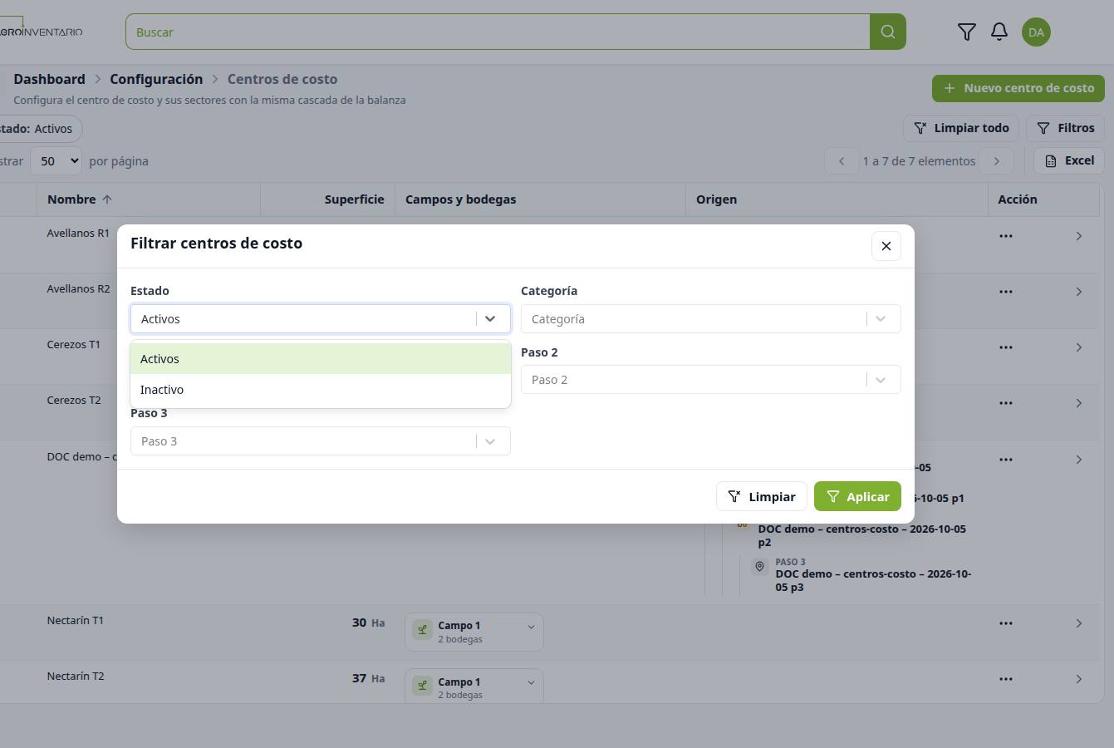The width and height of the screenshot is (1114, 748).
Task: Go to Configuración in the breadcrumb
Action: coord(156,79)
